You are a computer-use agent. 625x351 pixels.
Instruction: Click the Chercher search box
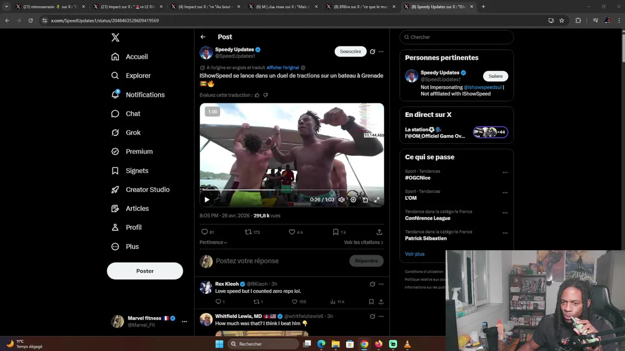pos(457,37)
